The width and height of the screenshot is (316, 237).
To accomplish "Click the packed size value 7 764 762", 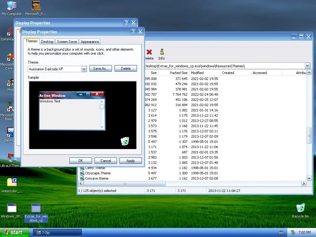I will pos(180,94).
